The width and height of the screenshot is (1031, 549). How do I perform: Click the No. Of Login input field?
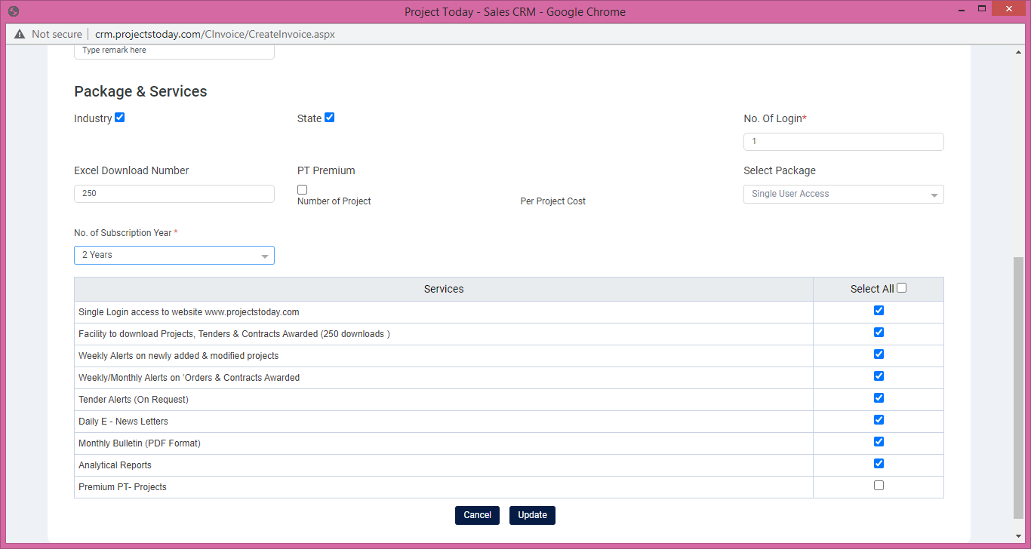click(x=843, y=142)
